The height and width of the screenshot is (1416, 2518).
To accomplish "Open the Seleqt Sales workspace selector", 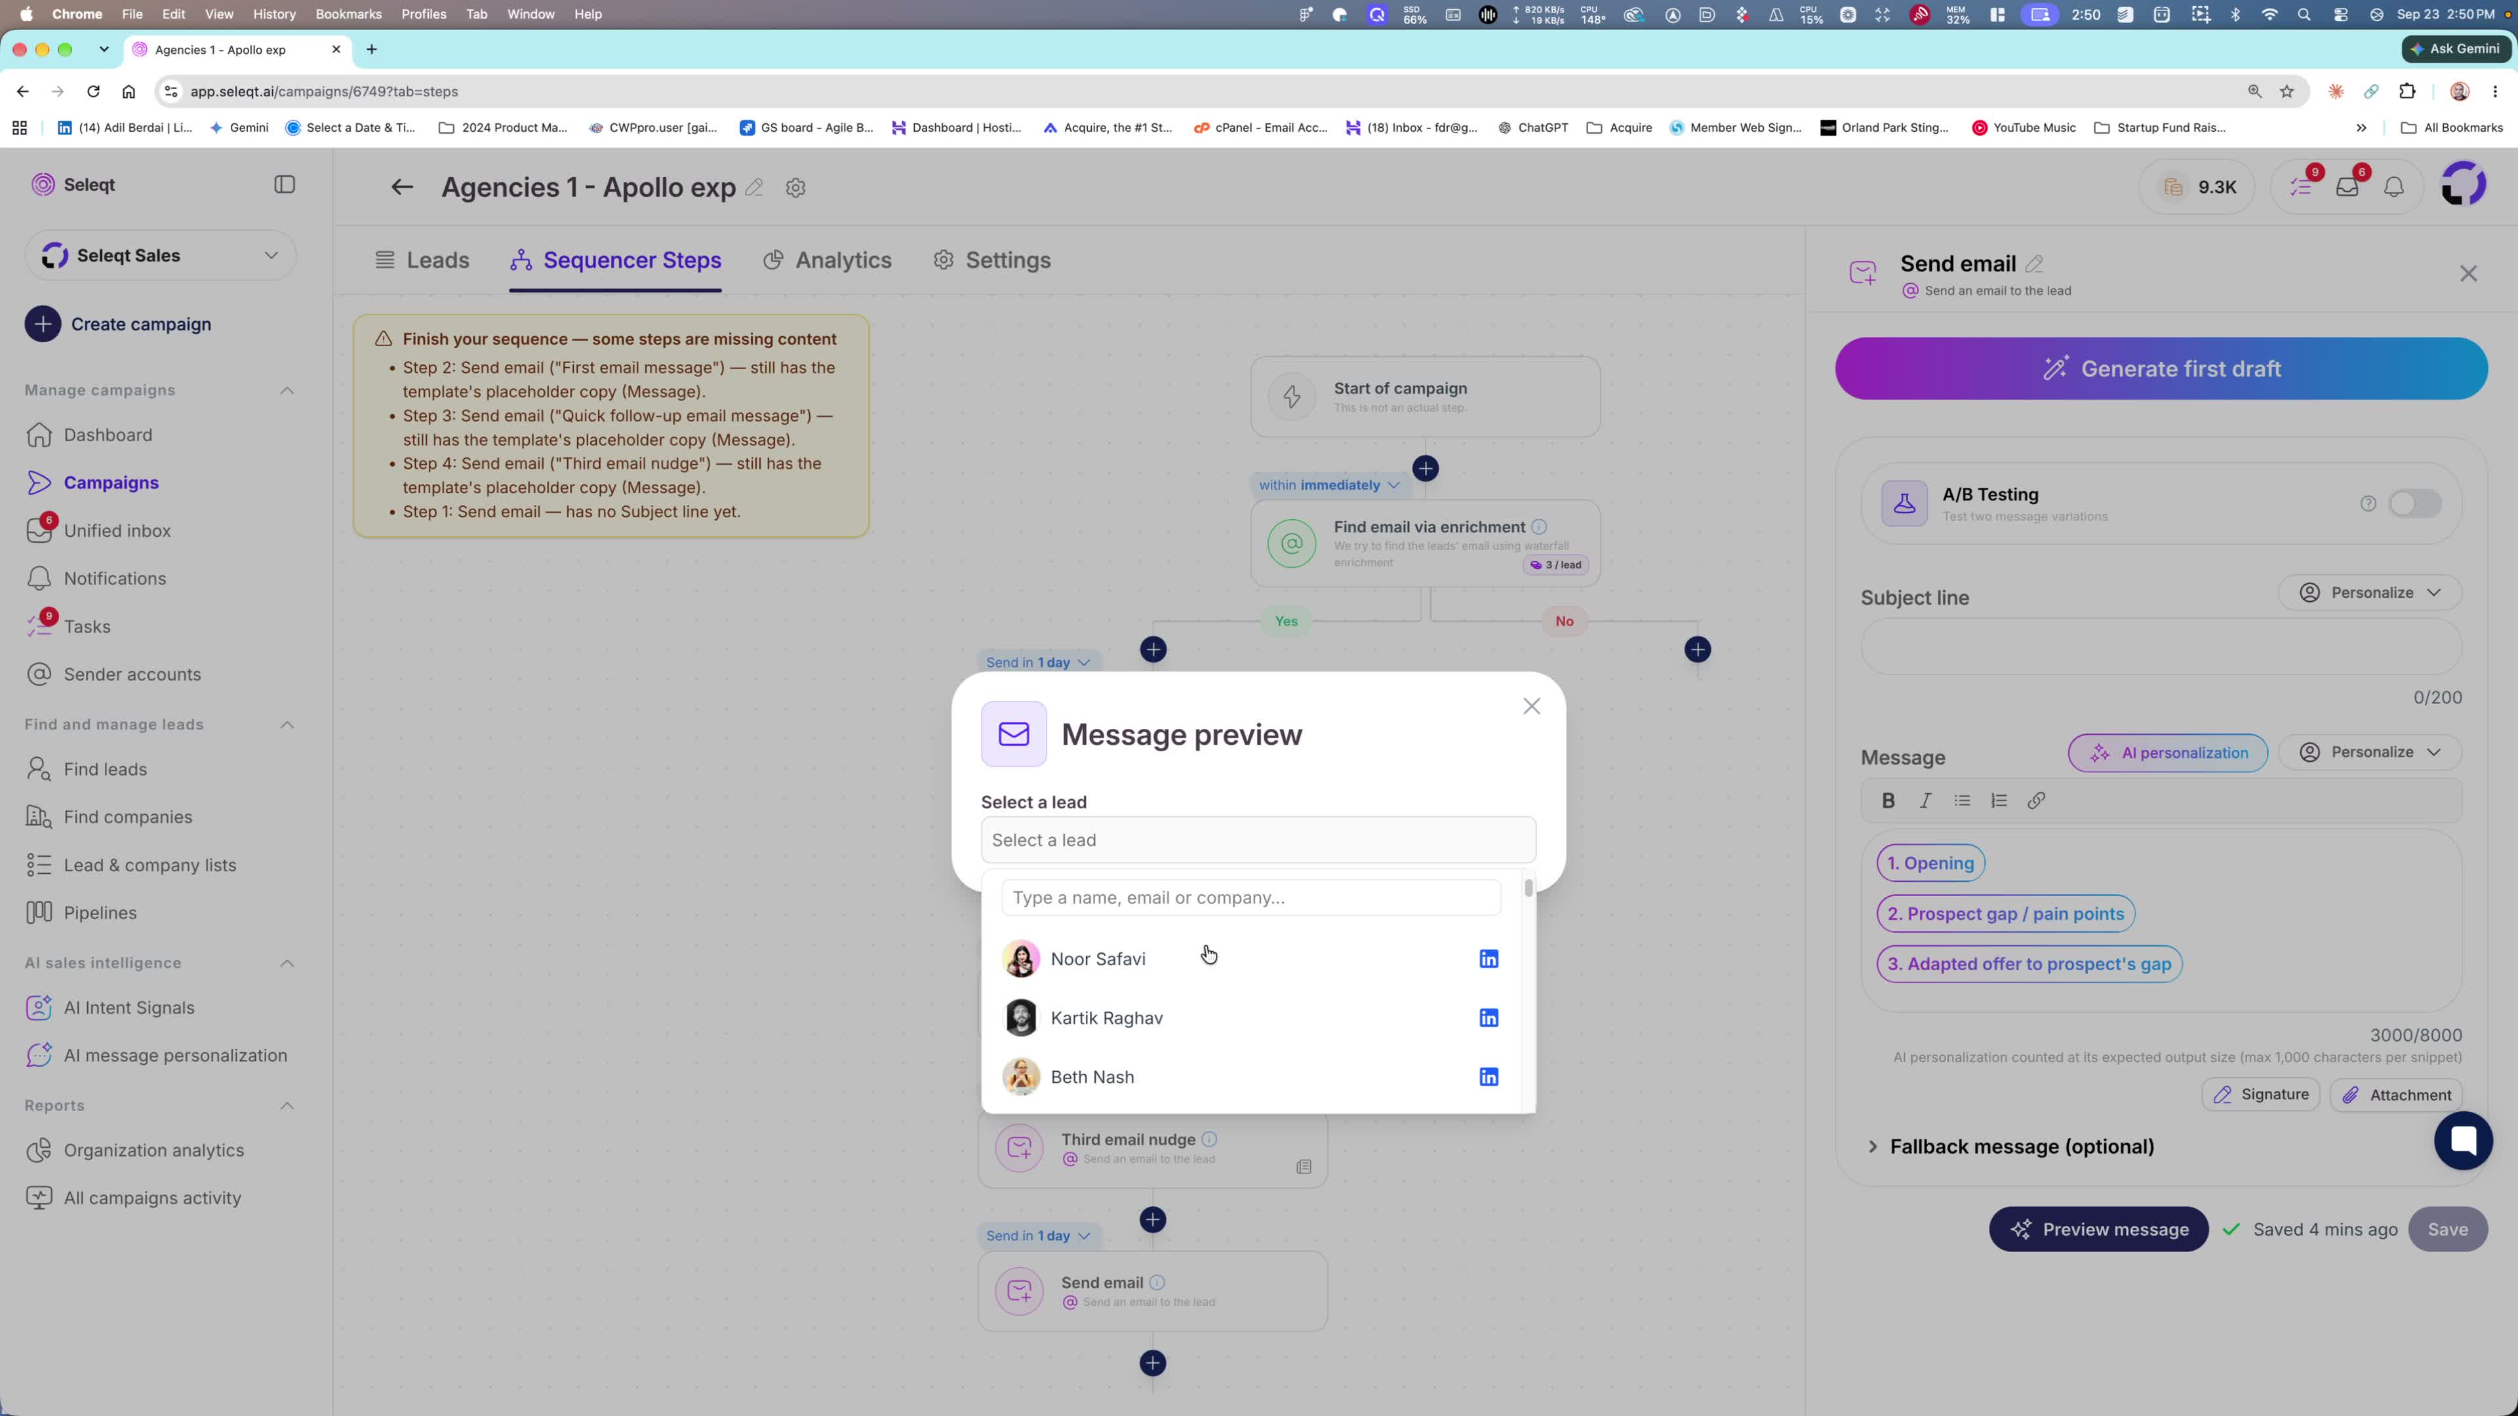I will 160,255.
